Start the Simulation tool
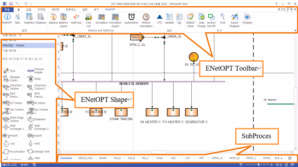This screenshot has width=298, height=167. point(102,19)
